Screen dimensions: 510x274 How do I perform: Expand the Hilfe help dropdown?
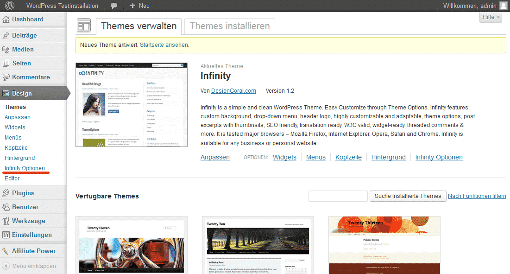(491, 17)
